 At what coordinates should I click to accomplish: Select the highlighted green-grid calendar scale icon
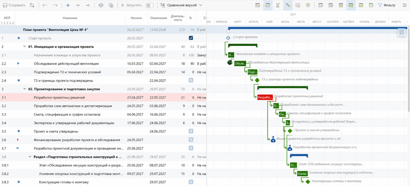[351, 5]
